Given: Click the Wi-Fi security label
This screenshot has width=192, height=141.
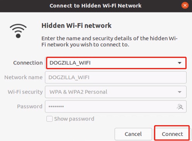Looking at the screenshot, I should tap(25, 92).
